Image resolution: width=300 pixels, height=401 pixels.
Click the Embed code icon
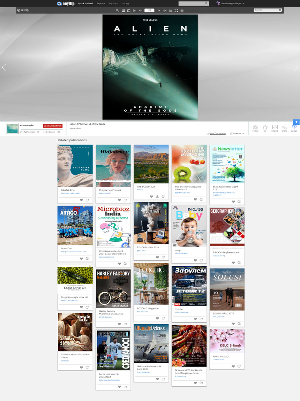pyautogui.click(x=275, y=128)
